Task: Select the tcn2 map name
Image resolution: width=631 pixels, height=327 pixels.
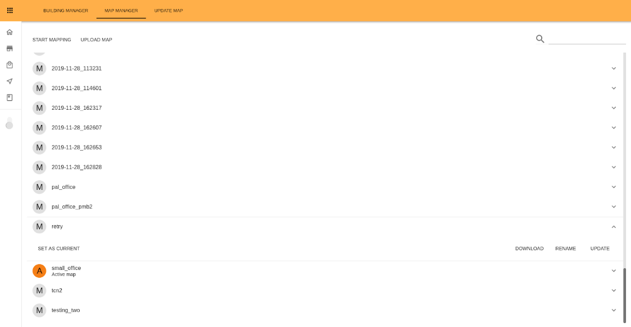Action: (57, 291)
